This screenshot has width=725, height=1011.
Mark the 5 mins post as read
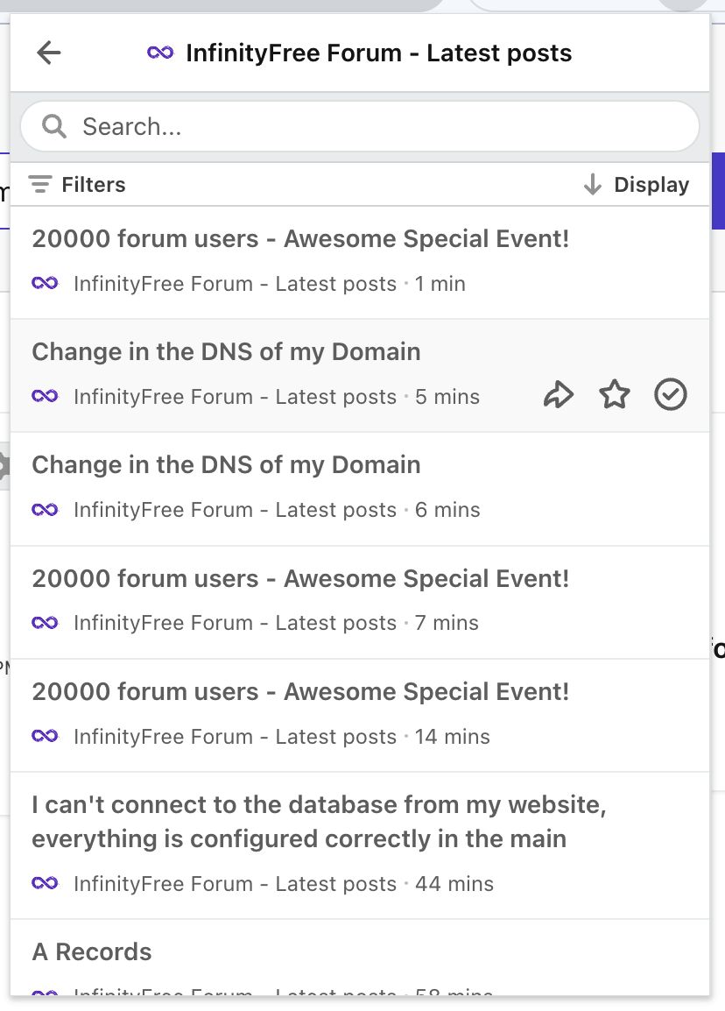671,396
